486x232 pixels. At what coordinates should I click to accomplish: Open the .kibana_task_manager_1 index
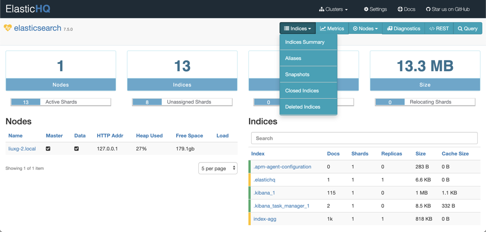[x=281, y=206]
